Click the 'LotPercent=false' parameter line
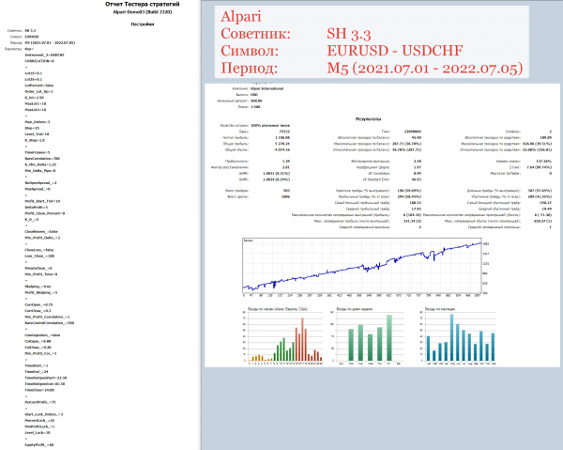This screenshot has height=450, width=563. 39,85
